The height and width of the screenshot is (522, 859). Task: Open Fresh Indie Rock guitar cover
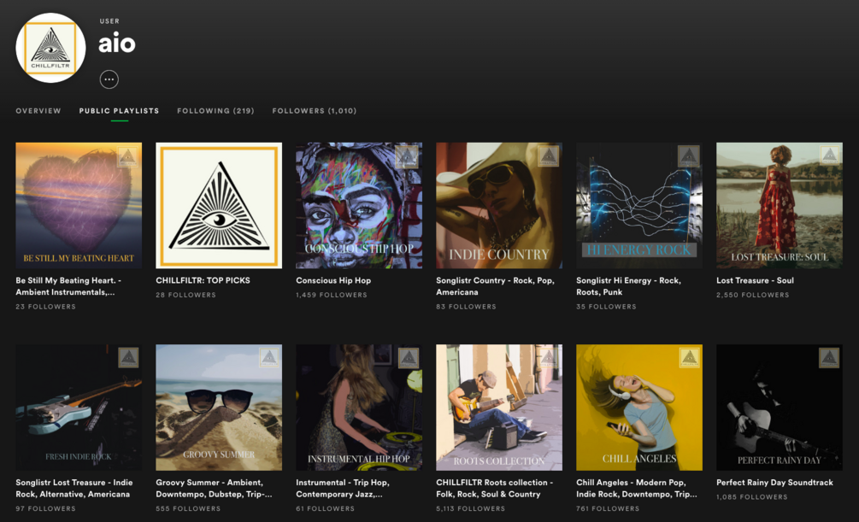(79, 408)
